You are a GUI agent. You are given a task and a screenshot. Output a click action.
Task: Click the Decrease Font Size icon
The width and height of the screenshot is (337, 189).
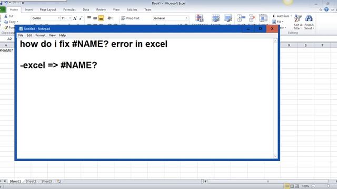81,18
